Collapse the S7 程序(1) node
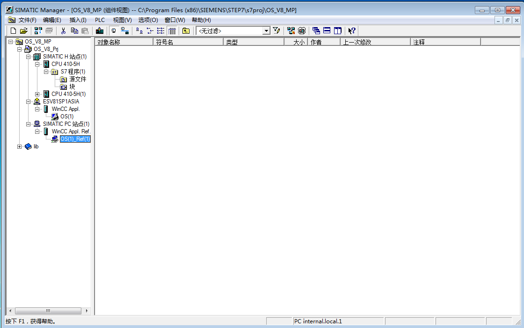 click(x=46, y=72)
